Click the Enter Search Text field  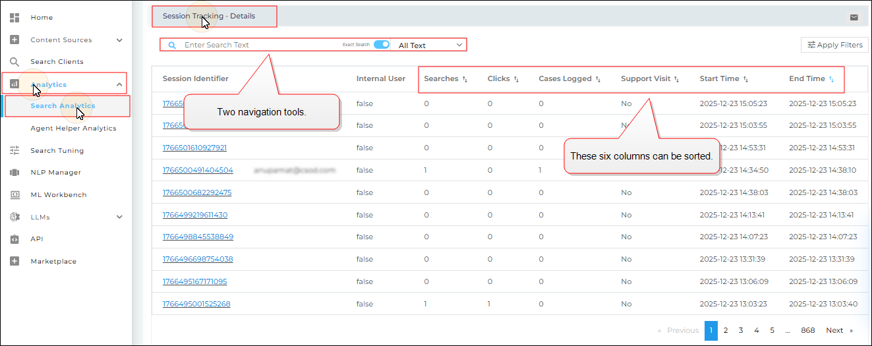(260, 45)
